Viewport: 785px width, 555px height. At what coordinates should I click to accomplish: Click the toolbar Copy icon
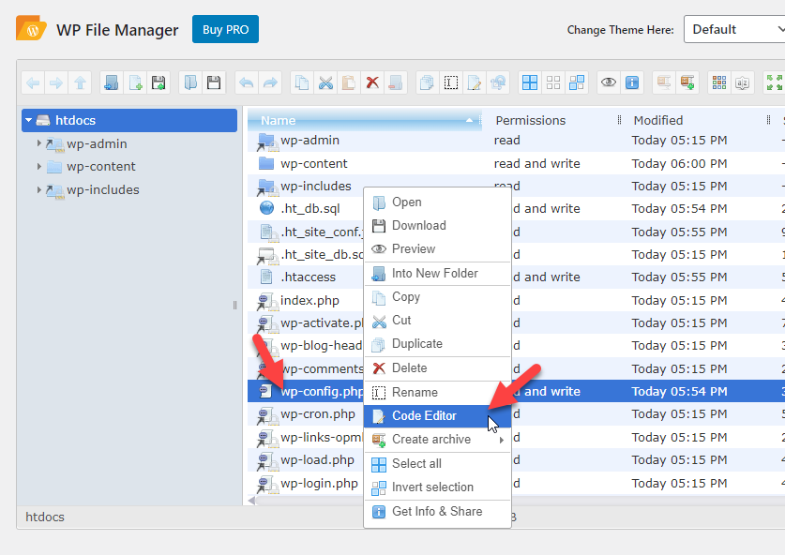[x=302, y=82]
